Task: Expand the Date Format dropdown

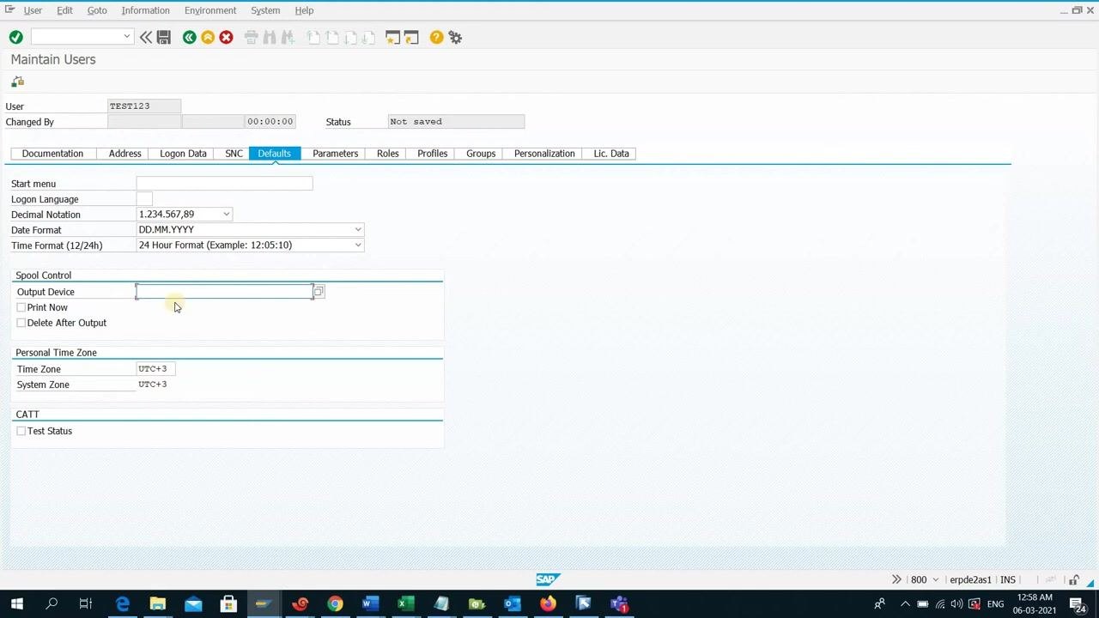Action: click(x=358, y=229)
